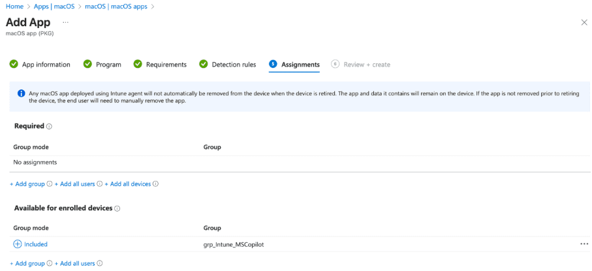This screenshot has width=592, height=271.
Task: Click info icon next to Available for enrolled devices
Action: click(117, 209)
